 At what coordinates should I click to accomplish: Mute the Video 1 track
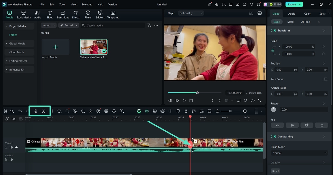point(11,147)
